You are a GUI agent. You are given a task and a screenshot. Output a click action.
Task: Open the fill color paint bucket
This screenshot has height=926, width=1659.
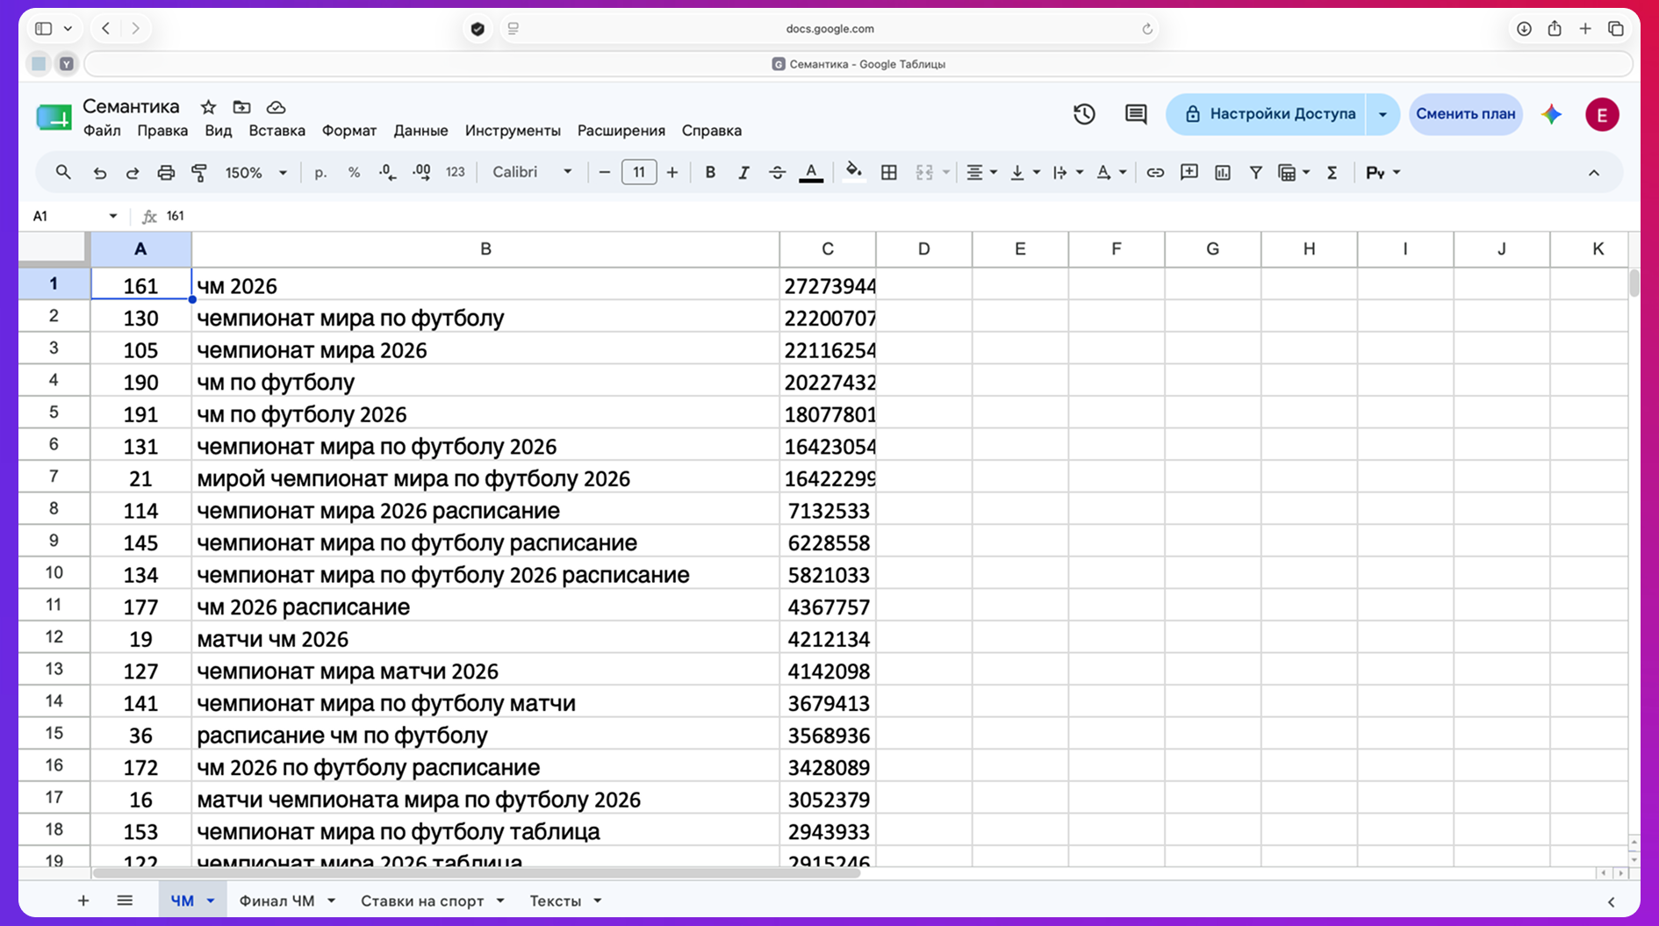[853, 173]
